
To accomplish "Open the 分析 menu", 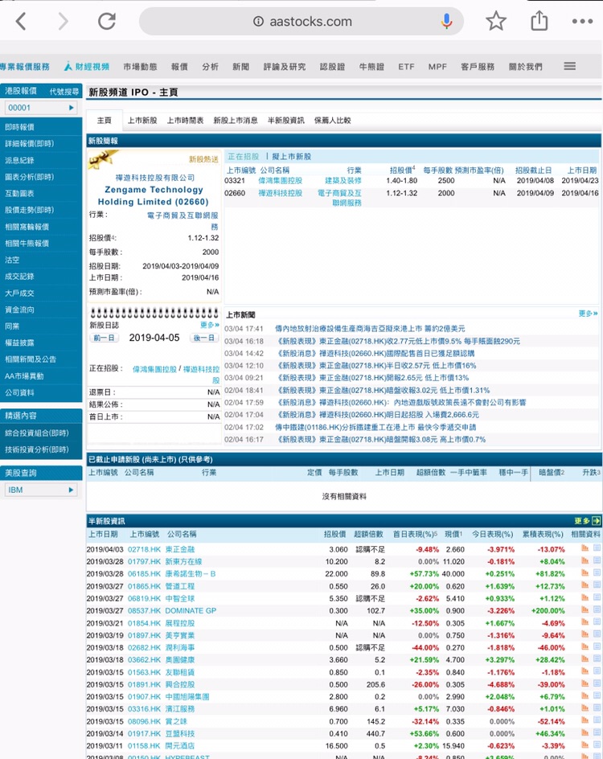I will (x=210, y=67).
